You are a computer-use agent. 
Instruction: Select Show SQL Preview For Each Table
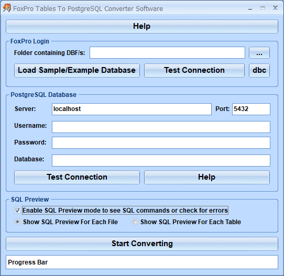click(187, 222)
